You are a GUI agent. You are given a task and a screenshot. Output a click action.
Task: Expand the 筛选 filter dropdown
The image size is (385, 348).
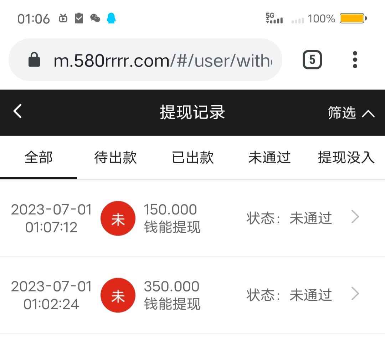pos(342,113)
